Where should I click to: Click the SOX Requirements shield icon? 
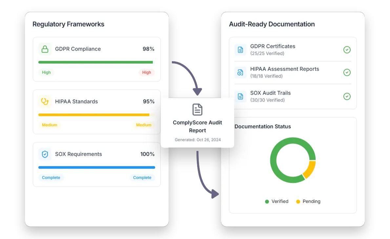coord(45,154)
